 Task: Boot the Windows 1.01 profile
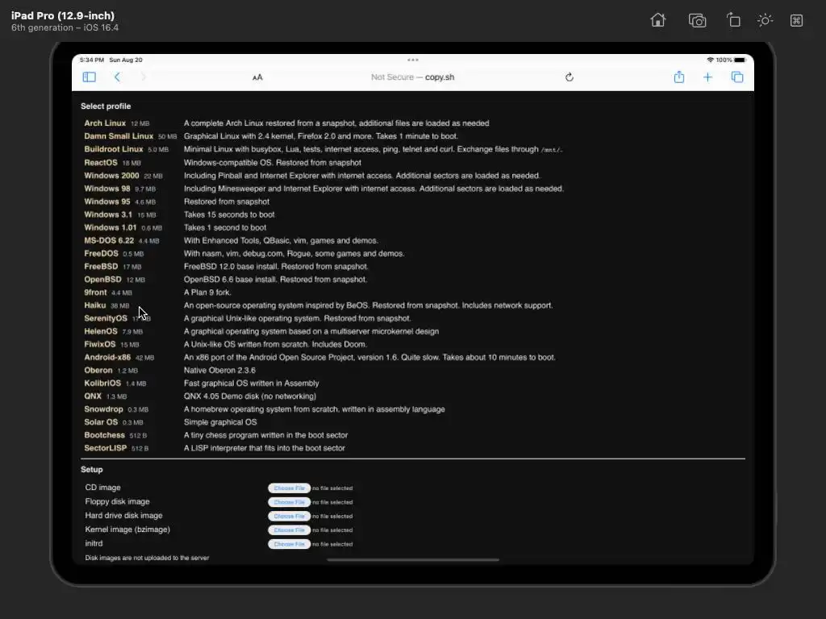(x=110, y=227)
